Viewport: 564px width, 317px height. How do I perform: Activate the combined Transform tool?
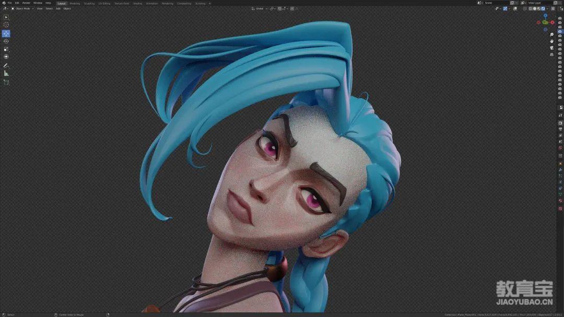(6, 57)
